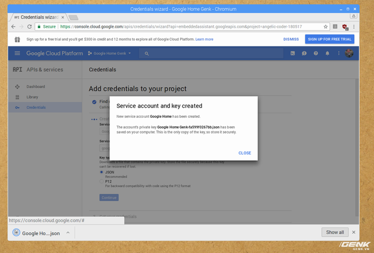Open the hamburger navigation menu

pos(18,53)
